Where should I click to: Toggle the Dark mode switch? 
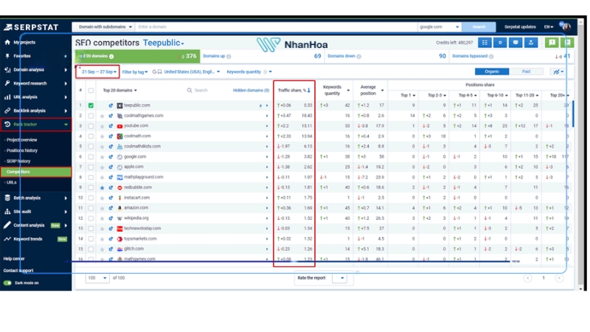(7, 283)
